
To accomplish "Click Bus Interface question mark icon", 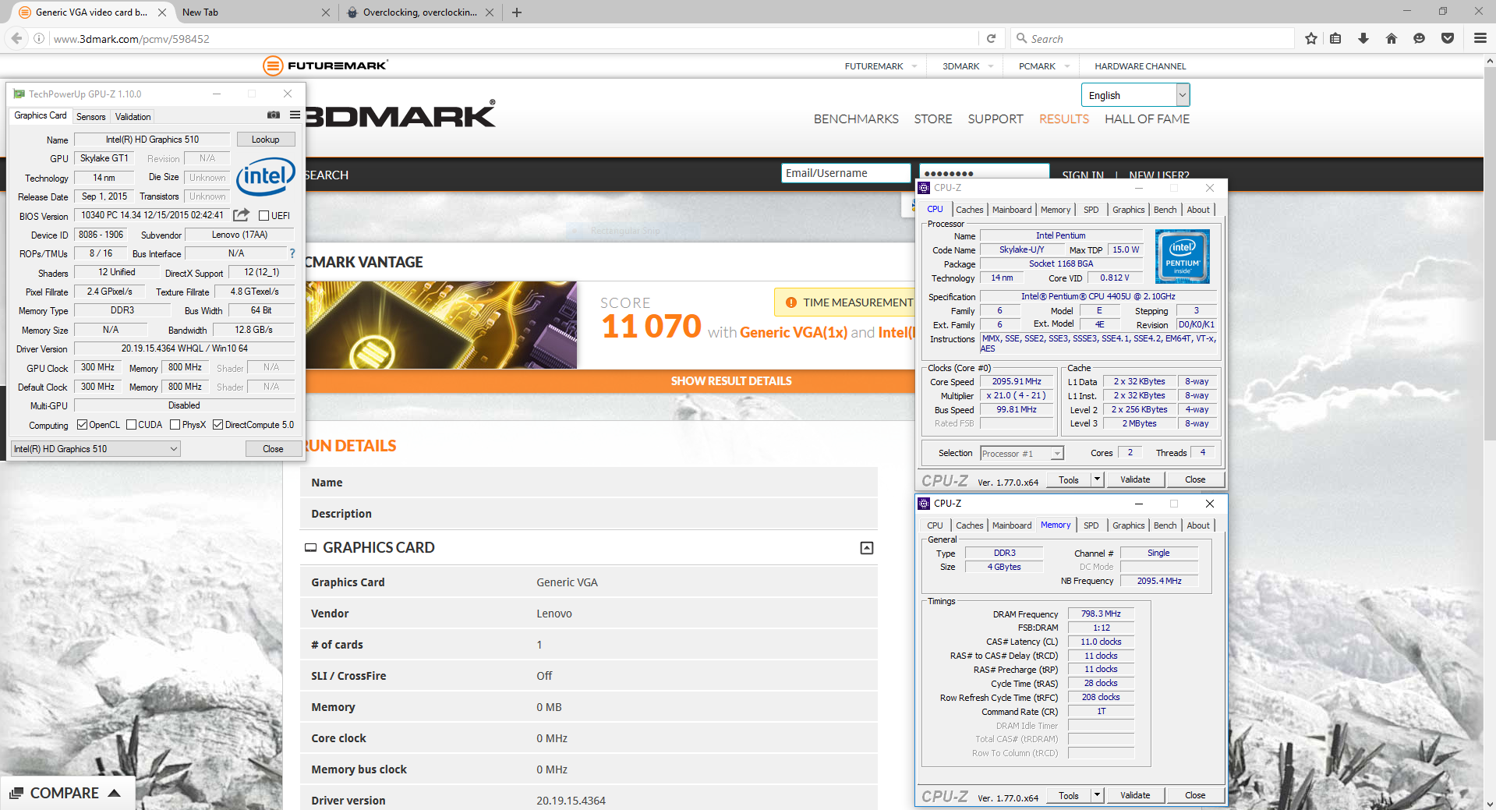I will pos(292,253).
